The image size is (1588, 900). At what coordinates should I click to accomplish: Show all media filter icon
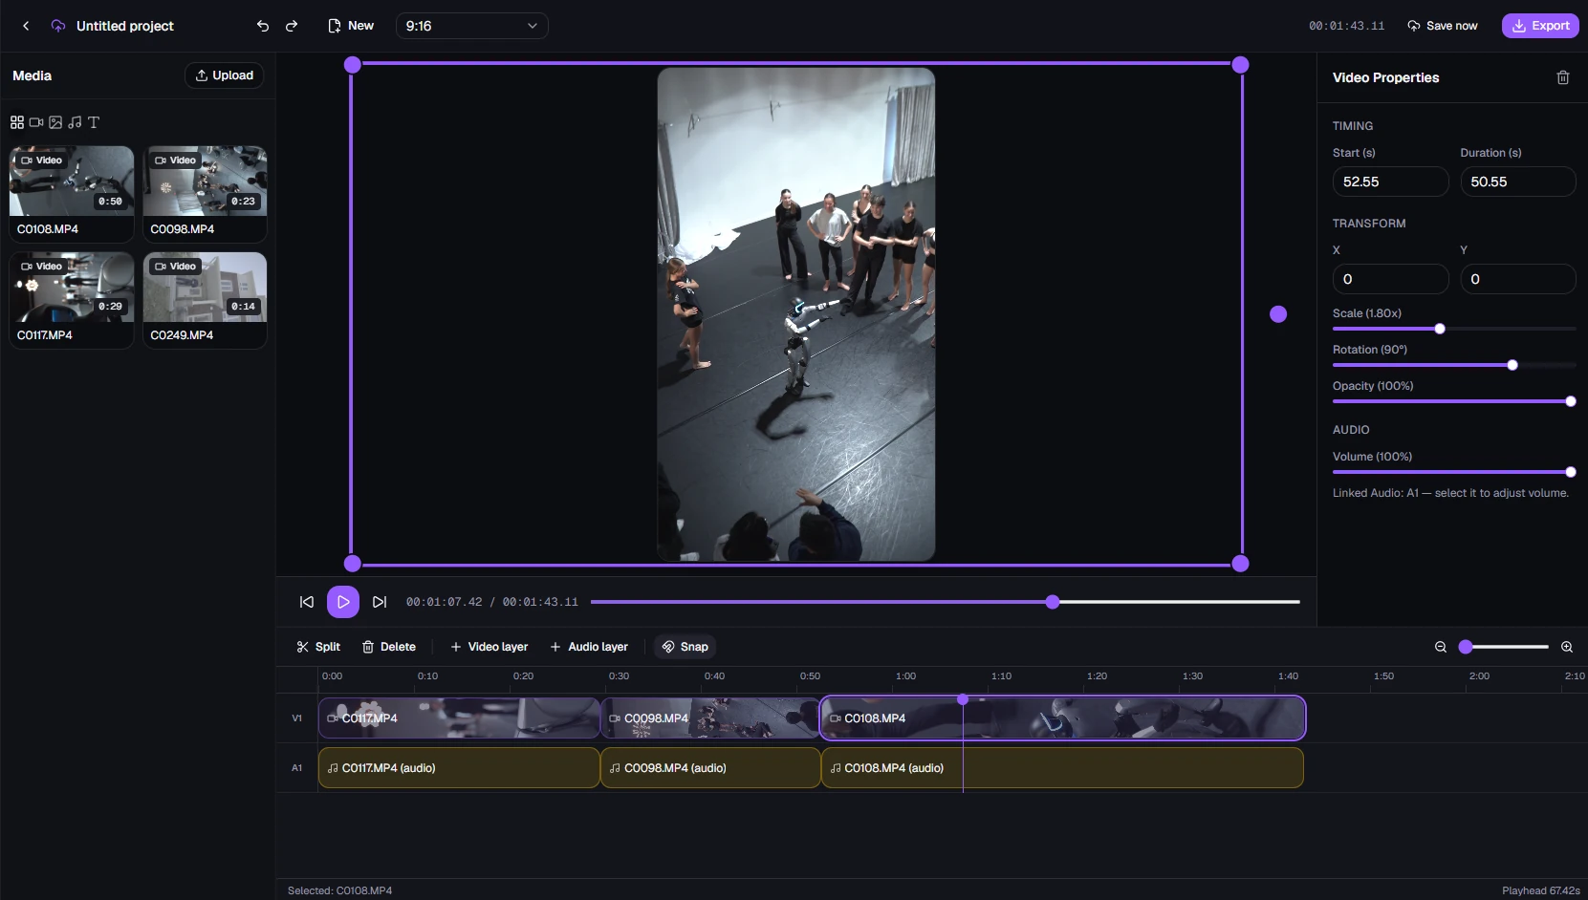tap(17, 122)
